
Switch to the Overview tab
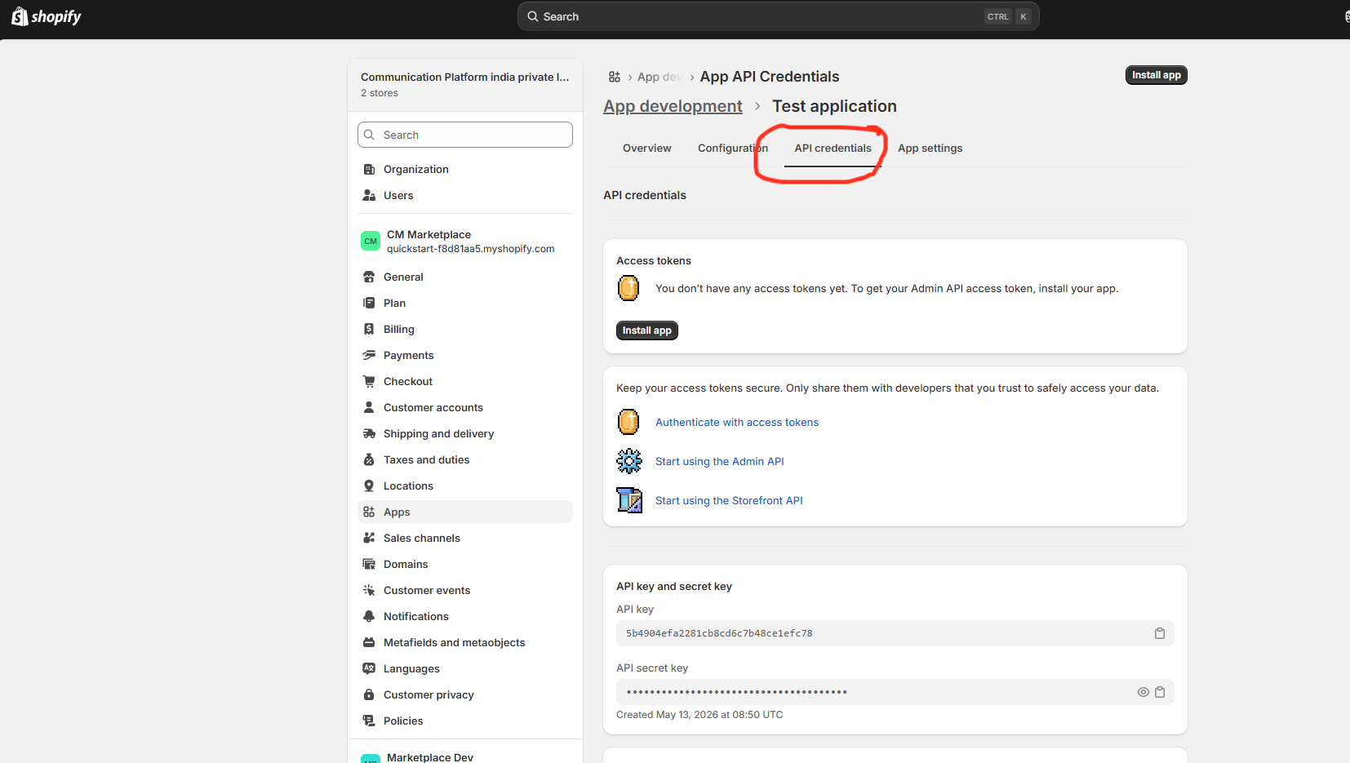point(647,148)
